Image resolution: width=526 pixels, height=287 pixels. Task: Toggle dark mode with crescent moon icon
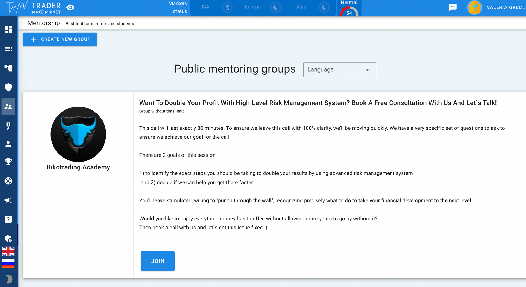coord(9,279)
